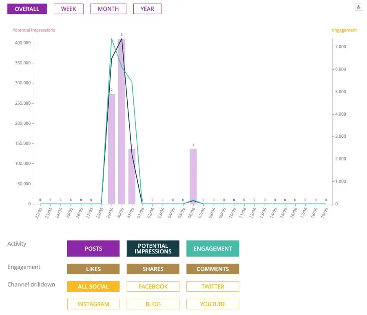
Task: Switch to the MONTH view
Action: click(x=108, y=9)
